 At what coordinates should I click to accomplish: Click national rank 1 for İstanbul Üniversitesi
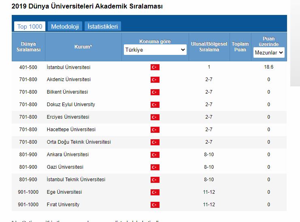click(x=209, y=67)
